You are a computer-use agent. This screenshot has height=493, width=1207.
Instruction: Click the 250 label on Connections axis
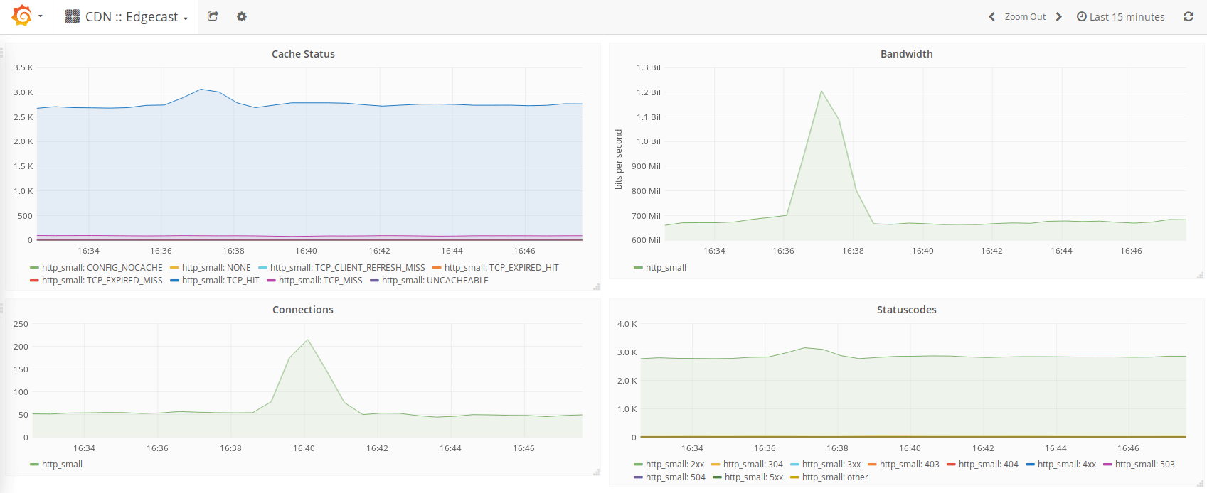click(x=21, y=324)
